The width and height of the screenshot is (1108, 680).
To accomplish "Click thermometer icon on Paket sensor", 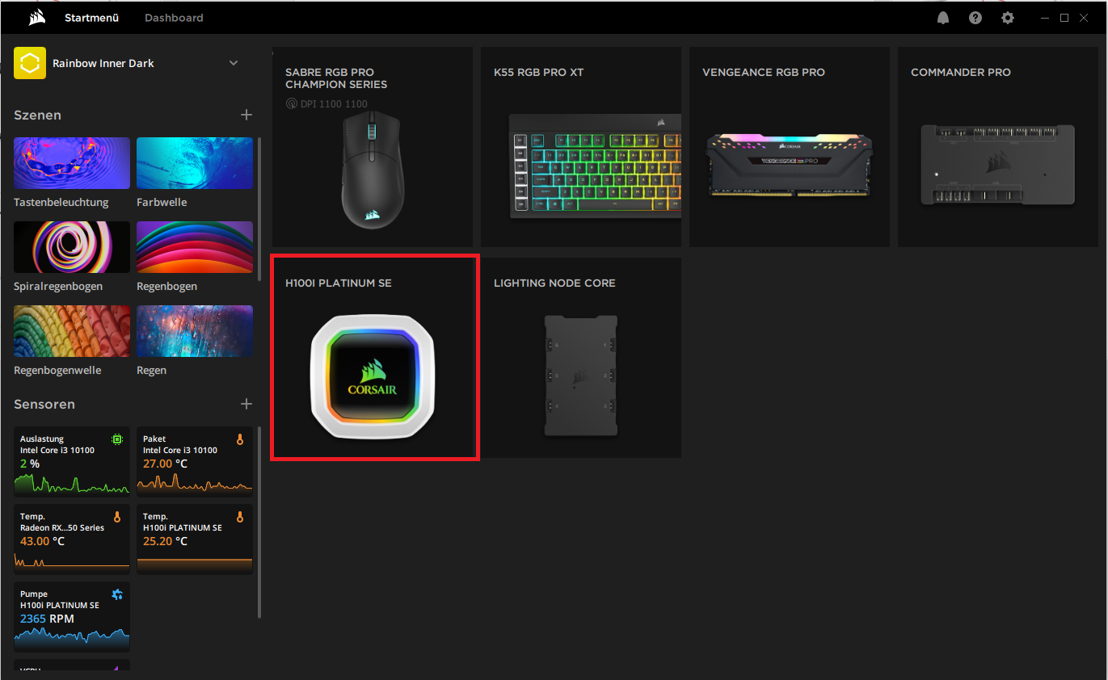I will pyautogui.click(x=239, y=439).
